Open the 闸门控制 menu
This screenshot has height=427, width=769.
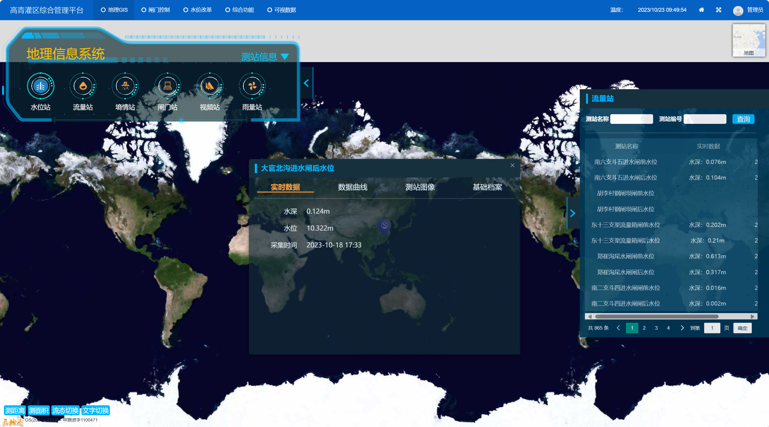tap(156, 10)
